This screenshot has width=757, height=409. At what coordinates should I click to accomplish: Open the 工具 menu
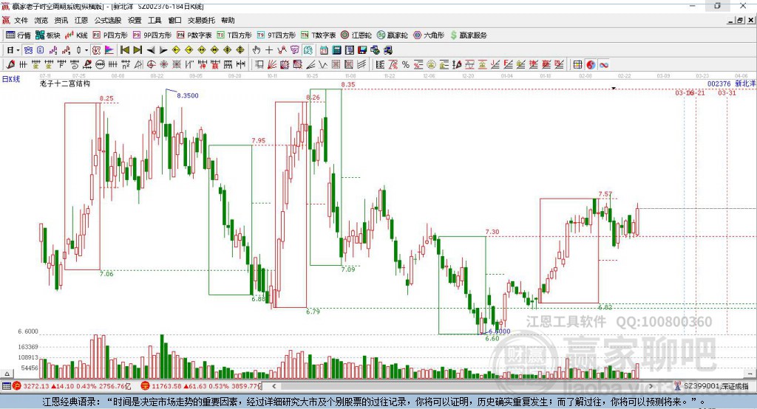point(155,20)
